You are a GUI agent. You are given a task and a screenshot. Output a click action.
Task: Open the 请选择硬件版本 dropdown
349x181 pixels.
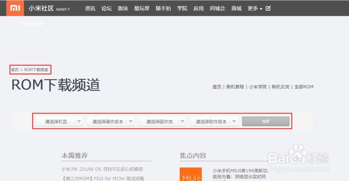click(x=111, y=121)
